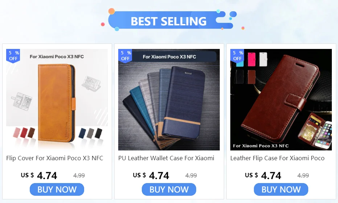
Task: Click the 5% OFF badge on brown leather case
Action: (x=237, y=56)
